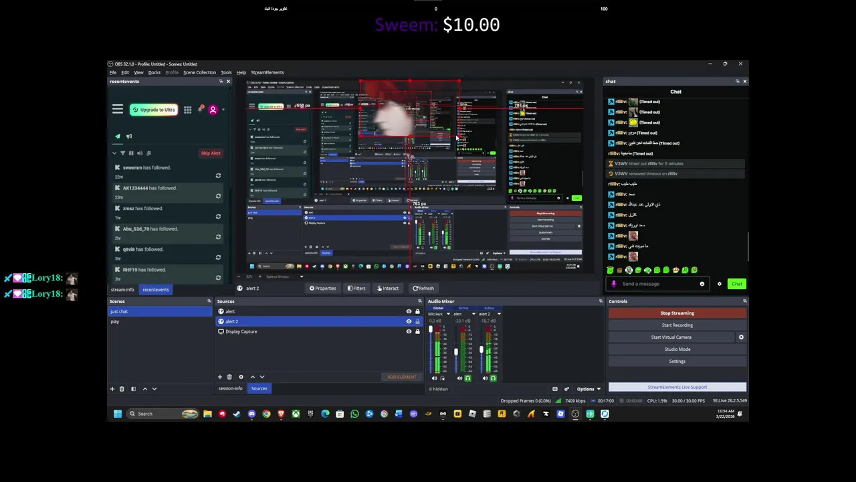Open advanced audio properties gear in mixer
Image resolution: width=856 pixels, height=482 pixels.
[566, 389]
